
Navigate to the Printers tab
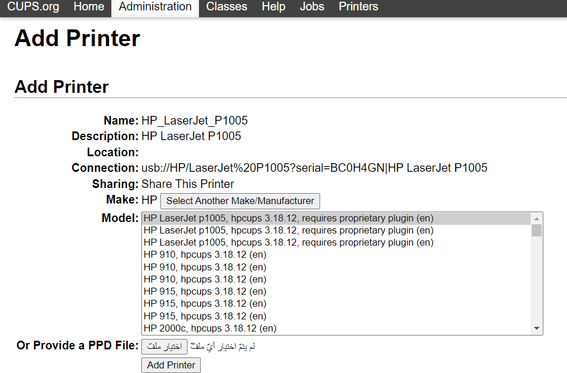pyautogui.click(x=358, y=7)
